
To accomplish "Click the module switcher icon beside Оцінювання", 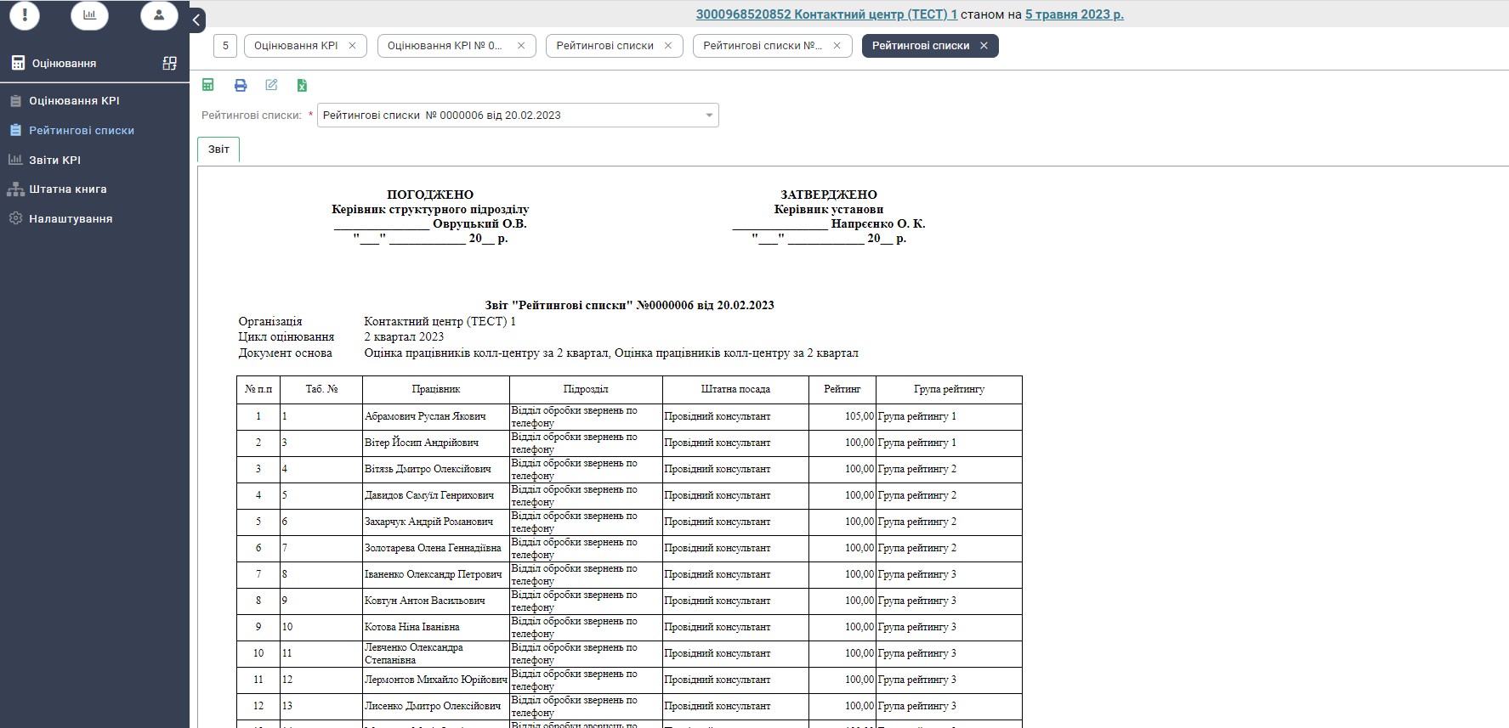I will pos(169,63).
